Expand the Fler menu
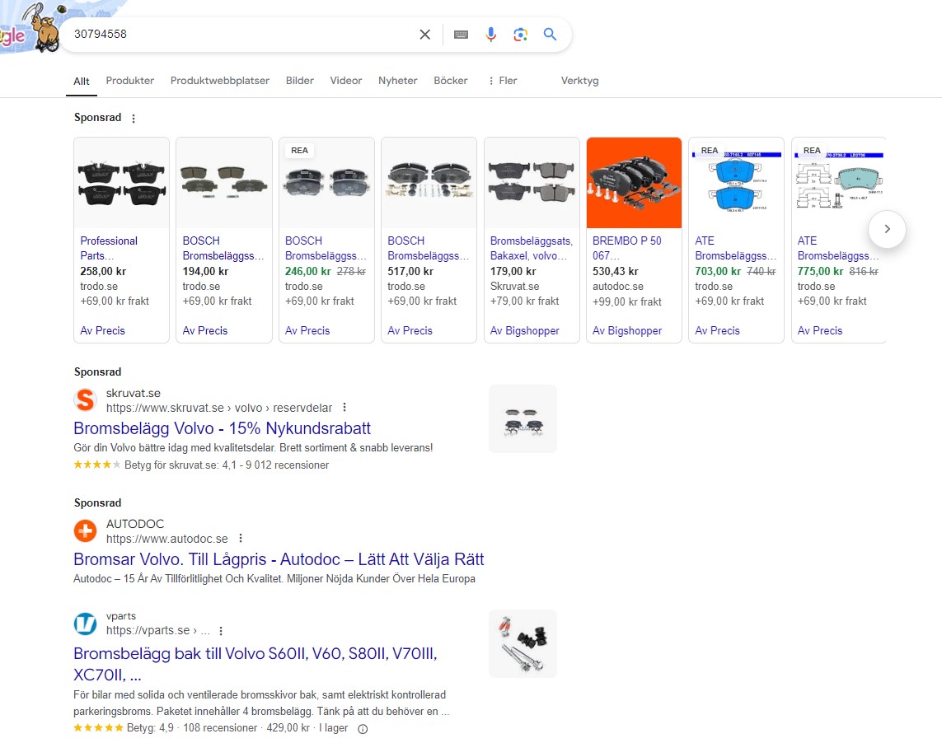The height and width of the screenshot is (743, 942). click(x=502, y=81)
